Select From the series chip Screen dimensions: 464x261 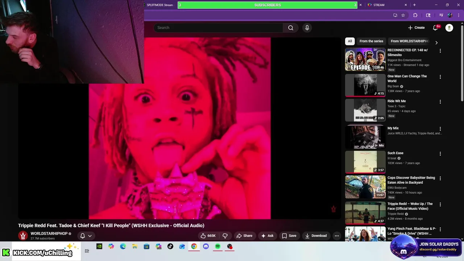371,41
